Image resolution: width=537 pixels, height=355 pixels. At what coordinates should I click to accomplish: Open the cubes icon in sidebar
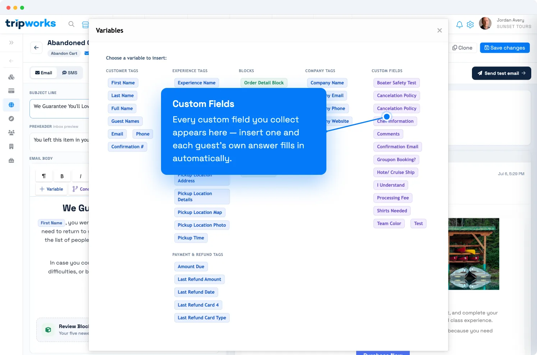click(11, 77)
